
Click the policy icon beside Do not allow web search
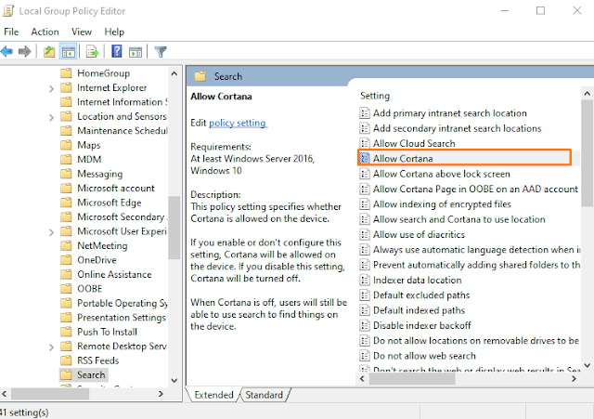[x=365, y=356]
